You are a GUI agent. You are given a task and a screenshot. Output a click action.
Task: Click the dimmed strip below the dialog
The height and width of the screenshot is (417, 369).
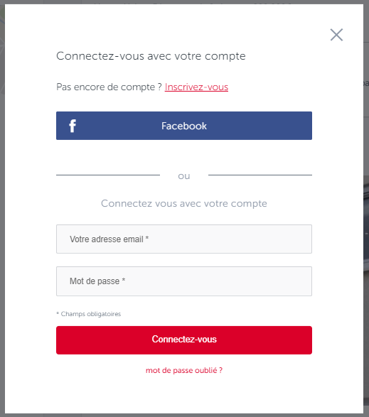pyautogui.click(x=185, y=415)
